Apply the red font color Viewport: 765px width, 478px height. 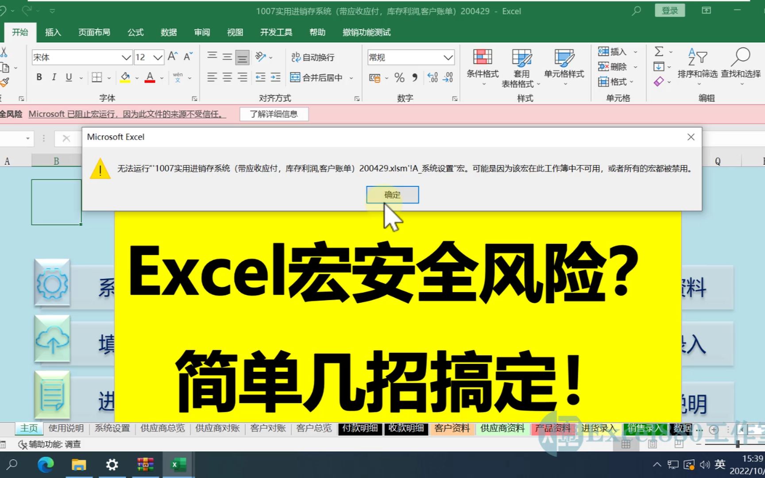150,77
